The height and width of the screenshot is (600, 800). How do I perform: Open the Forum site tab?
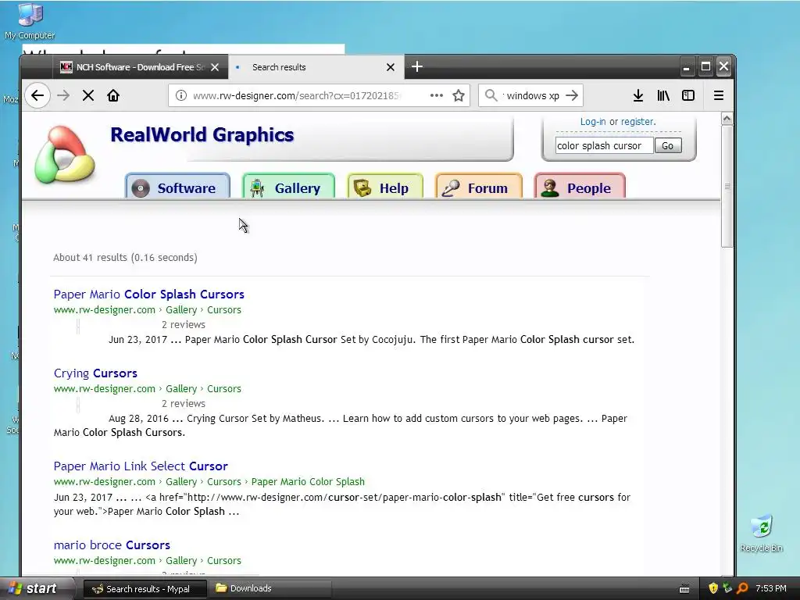point(479,187)
